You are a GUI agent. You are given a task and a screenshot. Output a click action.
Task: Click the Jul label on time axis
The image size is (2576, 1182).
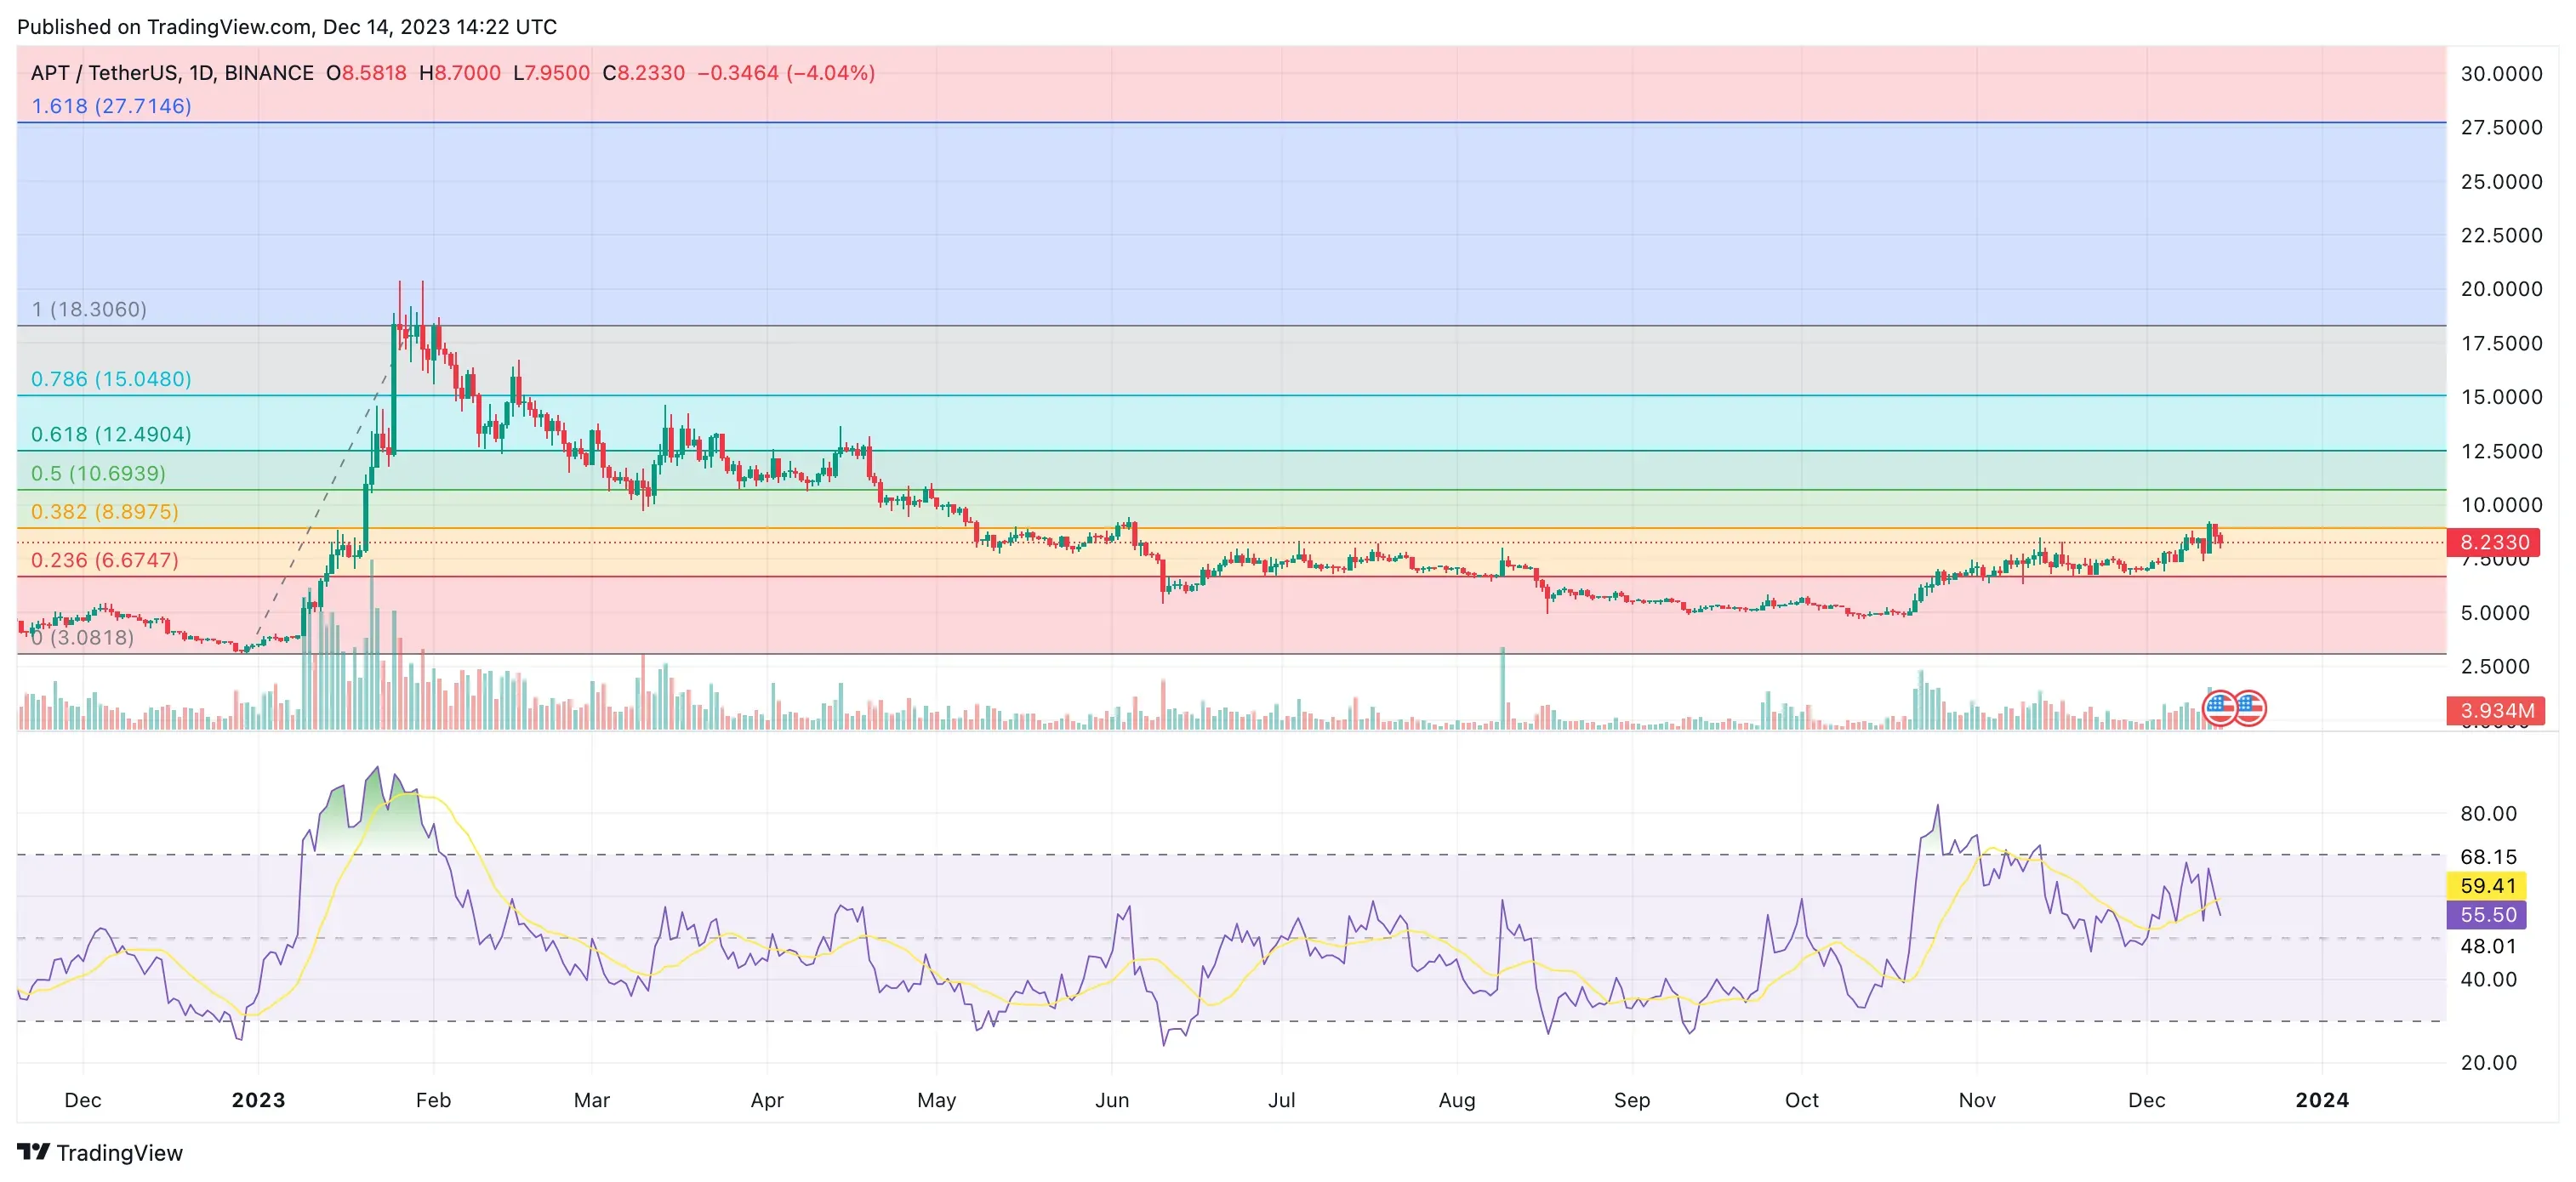click(x=1281, y=1099)
